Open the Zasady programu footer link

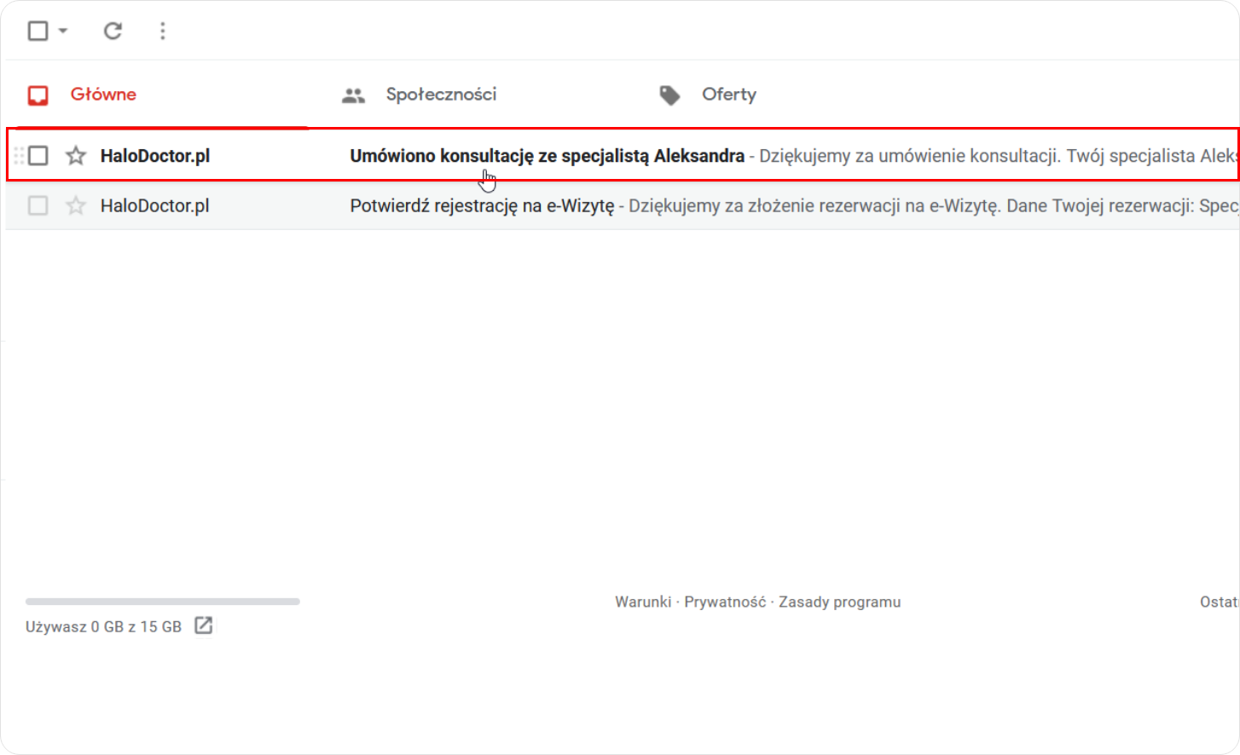click(x=839, y=602)
